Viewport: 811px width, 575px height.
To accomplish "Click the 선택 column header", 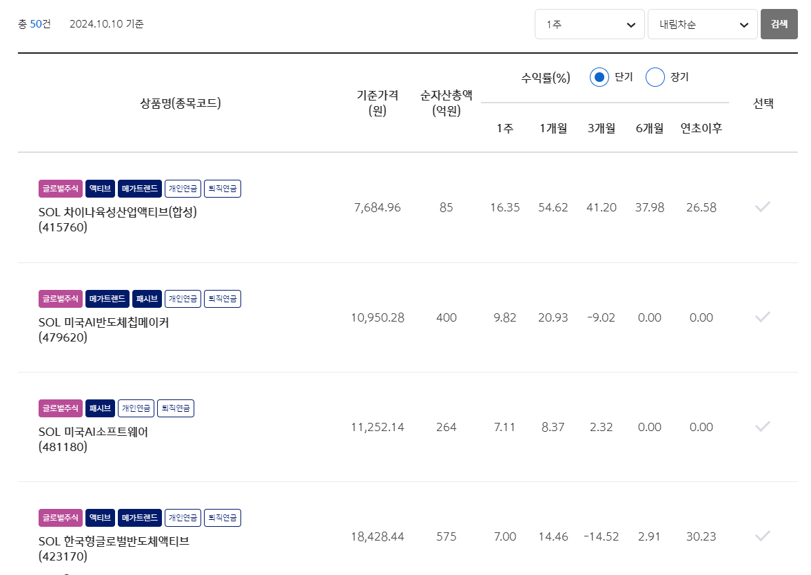I will point(763,103).
